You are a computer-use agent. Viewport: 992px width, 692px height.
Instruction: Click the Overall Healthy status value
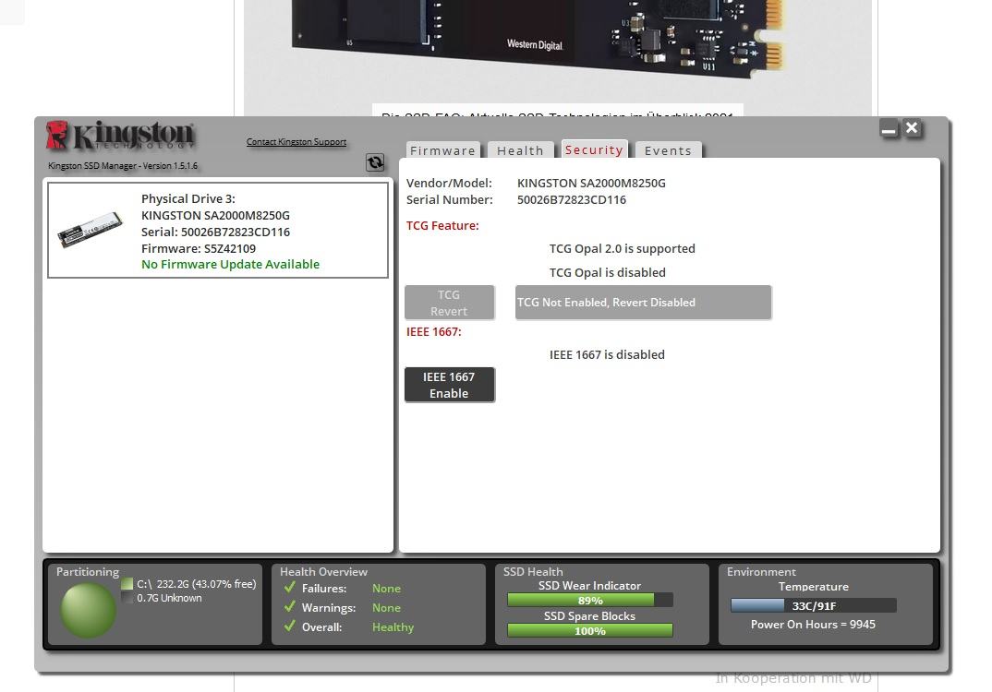point(393,626)
